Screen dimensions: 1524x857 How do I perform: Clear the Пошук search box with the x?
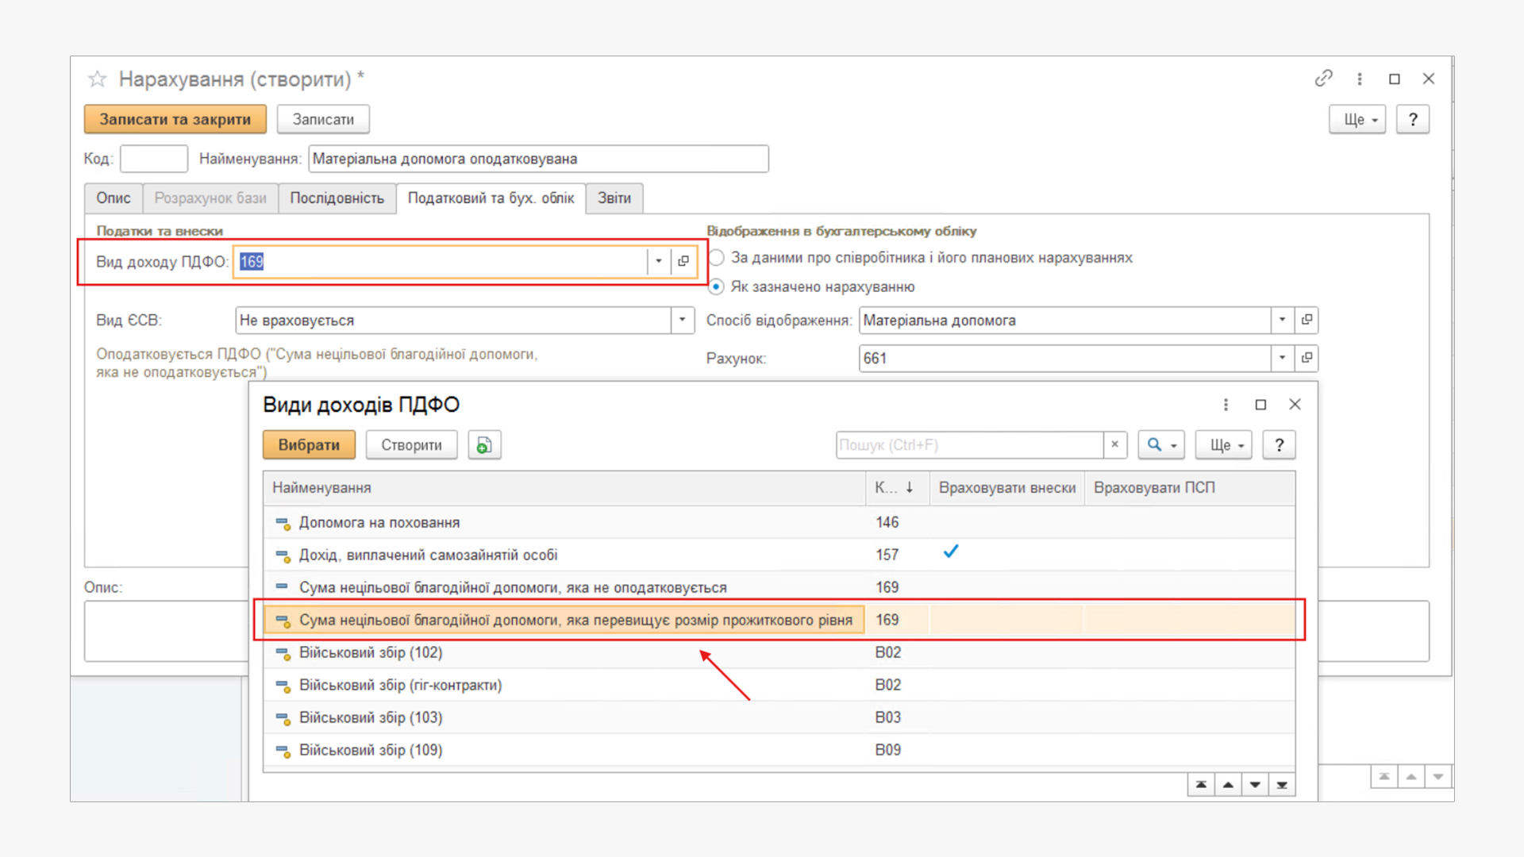point(1114,444)
